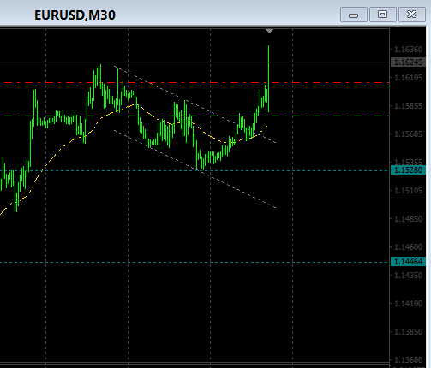
Task: Select the red dash-dot horizontal line
Action: (x=197, y=83)
